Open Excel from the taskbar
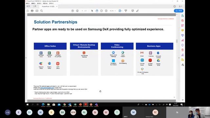The image size is (210, 118). coord(75,105)
